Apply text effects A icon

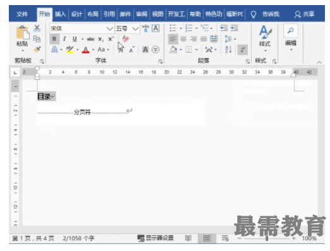54,50
